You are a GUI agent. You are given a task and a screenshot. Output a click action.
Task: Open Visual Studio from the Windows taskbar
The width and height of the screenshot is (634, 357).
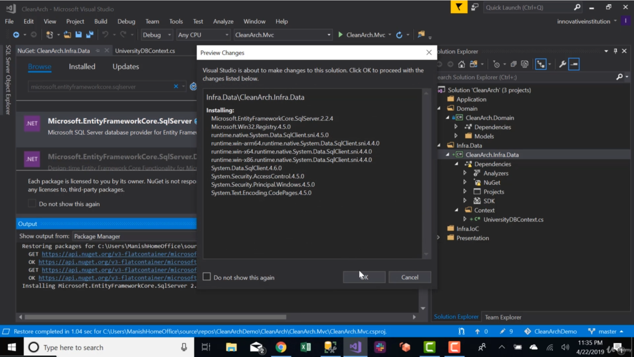click(355, 347)
